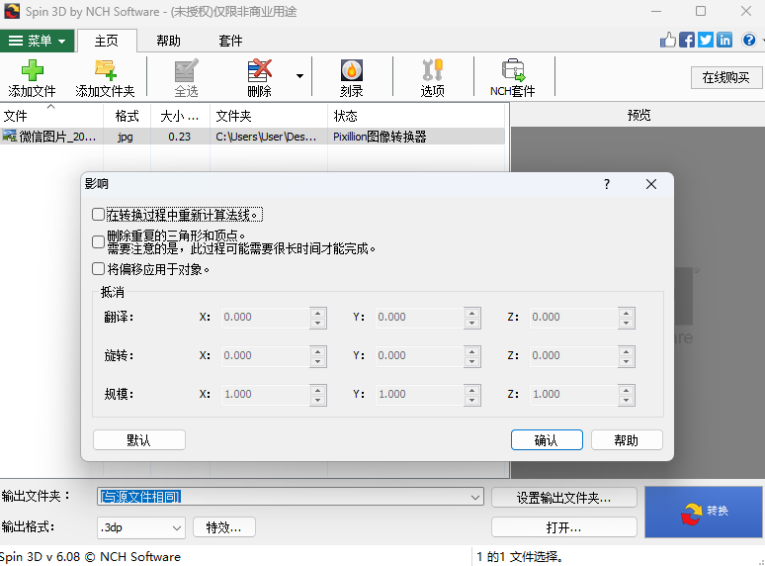Click the 特效 effects button
Viewport: 765px width, 566px height.
(x=224, y=527)
